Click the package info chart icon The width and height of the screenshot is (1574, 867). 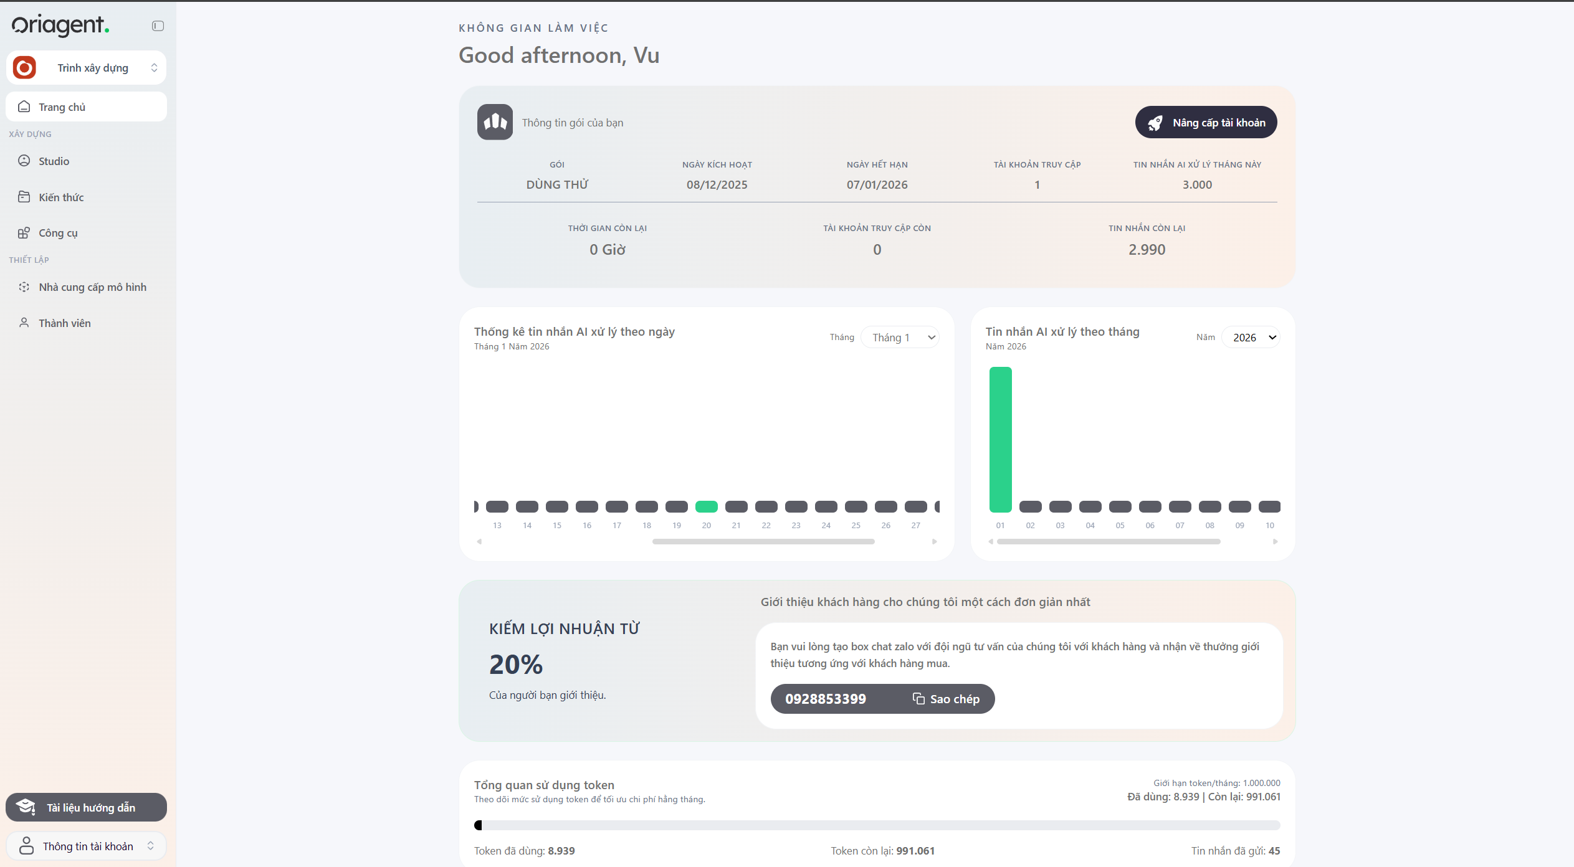point(495,122)
